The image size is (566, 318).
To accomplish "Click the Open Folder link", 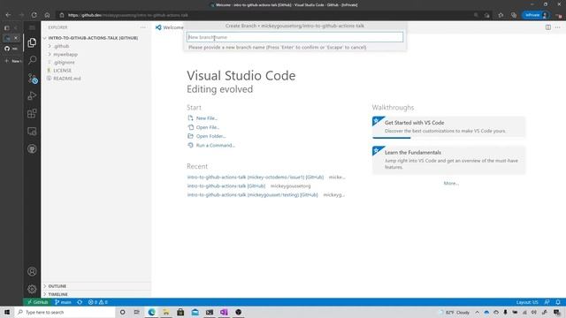I will coord(210,136).
